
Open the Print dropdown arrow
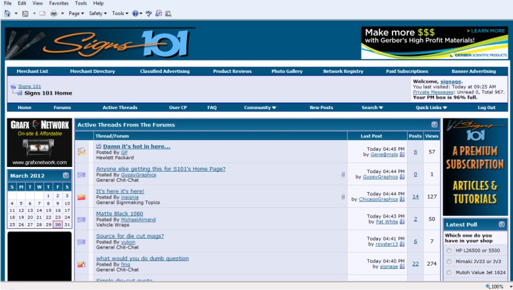[62, 13]
